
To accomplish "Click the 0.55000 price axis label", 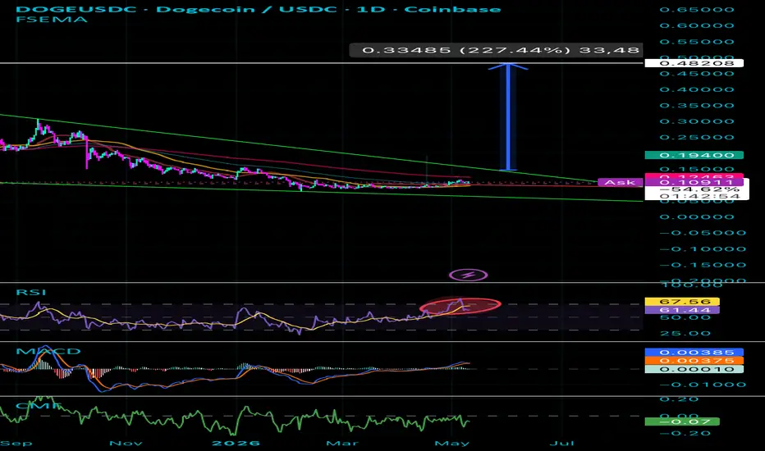I will coord(697,42).
